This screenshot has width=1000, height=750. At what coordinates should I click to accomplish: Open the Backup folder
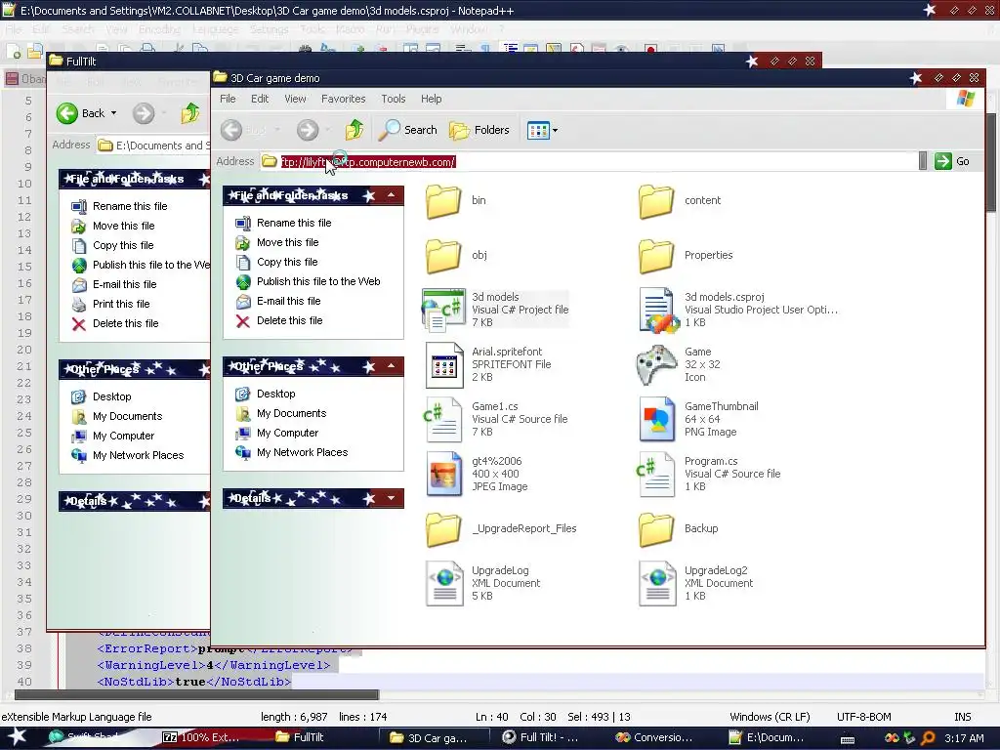678,528
